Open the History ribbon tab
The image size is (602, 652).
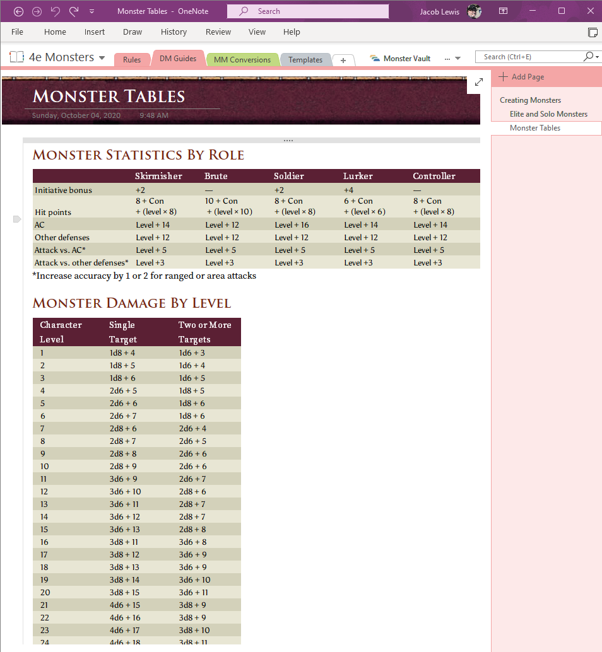pos(174,32)
